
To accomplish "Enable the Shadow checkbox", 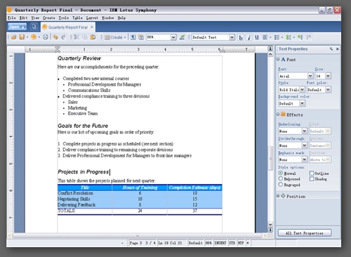I will pos(312,179).
